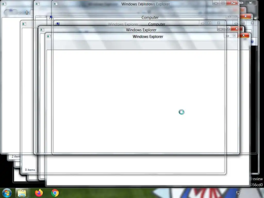Open the Windows Start menu orb
The height and width of the screenshot is (198, 264).
pos(7,193)
